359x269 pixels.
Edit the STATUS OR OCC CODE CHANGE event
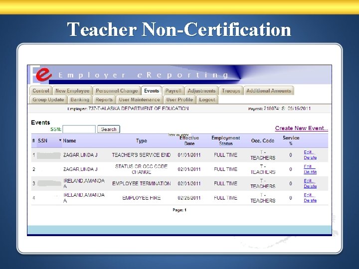tap(309, 166)
